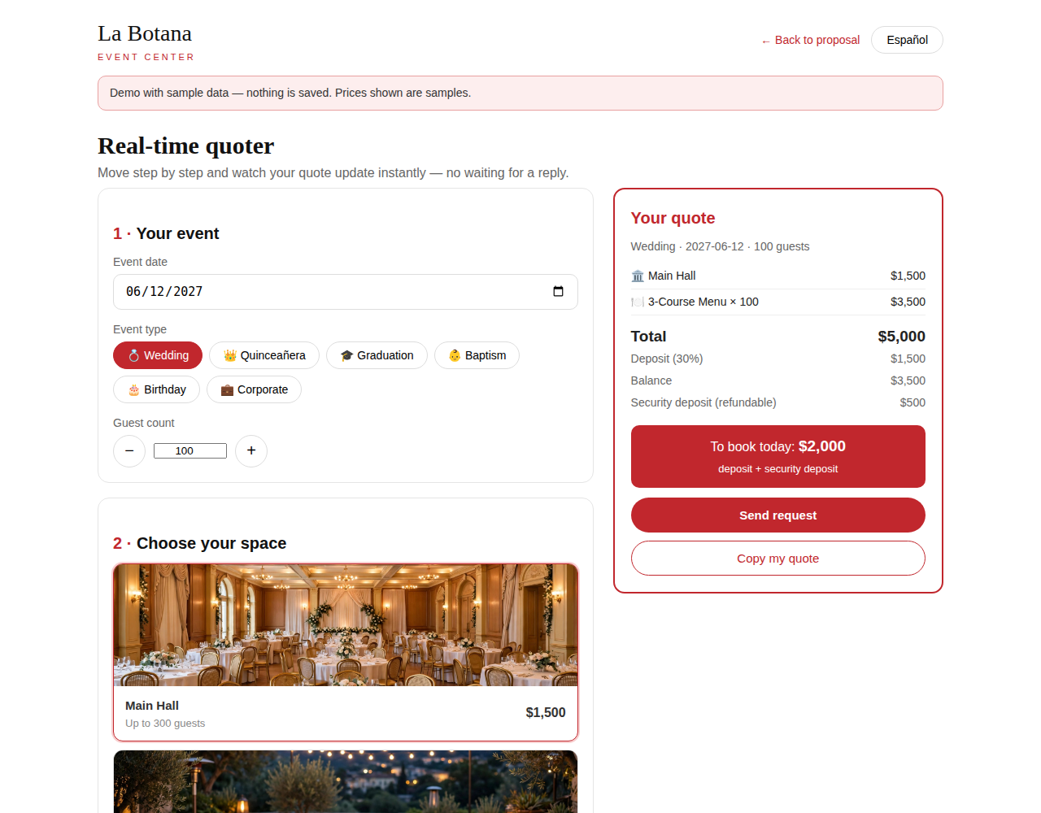
Task: Click the 3-Course Menu plate icon
Action: pos(638,302)
